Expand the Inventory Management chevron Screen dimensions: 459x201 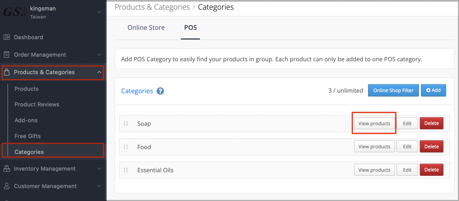tap(99, 168)
